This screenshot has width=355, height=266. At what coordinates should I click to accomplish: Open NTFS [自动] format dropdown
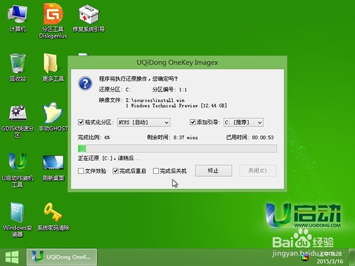[x=144, y=122]
